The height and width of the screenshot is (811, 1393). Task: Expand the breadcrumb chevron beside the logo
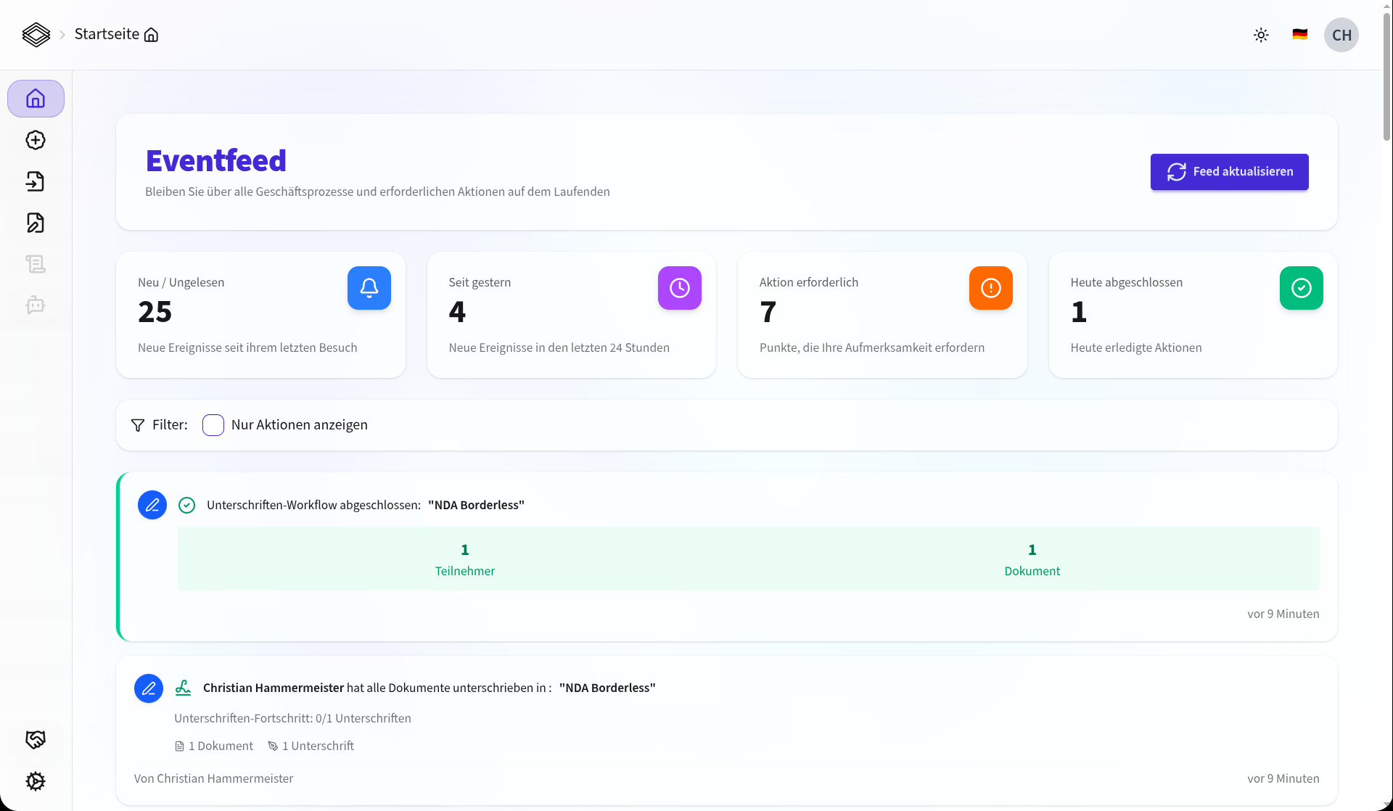pos(62,34)
